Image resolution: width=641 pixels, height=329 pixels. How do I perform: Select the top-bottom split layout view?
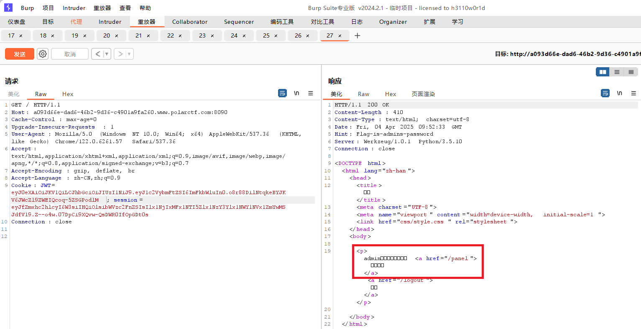coord(617,72)
